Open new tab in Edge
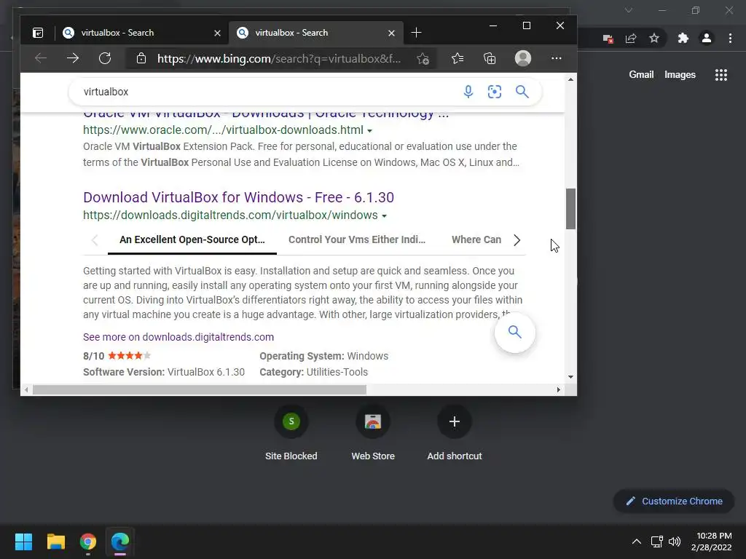 pos(416,33)
